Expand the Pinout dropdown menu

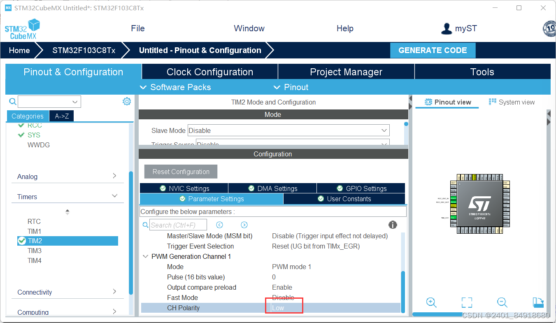[291, 87]
